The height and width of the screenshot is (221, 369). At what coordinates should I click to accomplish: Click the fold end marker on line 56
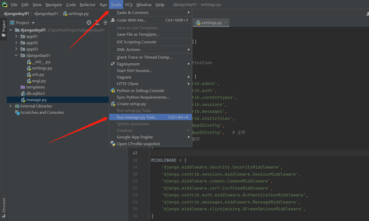[x=150, y=216]
